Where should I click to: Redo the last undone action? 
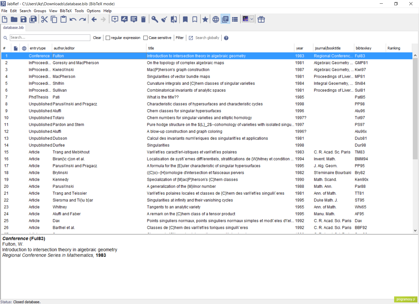82,19
